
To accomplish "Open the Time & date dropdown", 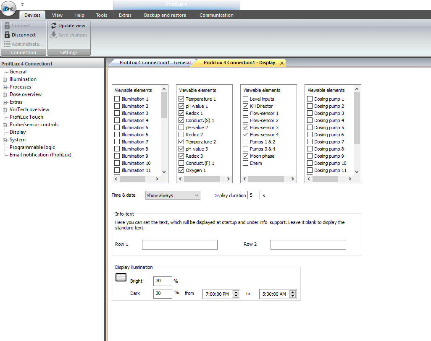I will point(173,195).
